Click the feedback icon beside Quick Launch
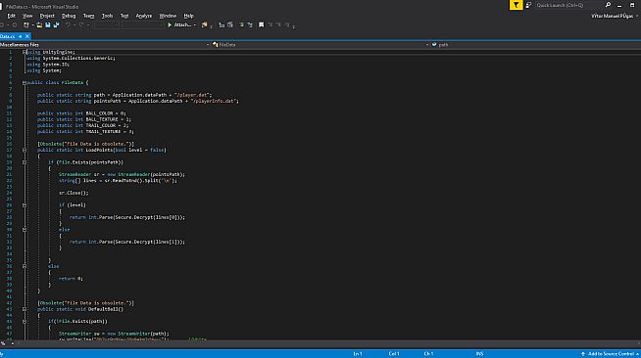Screen dimensions: 641x358 click(x=528, y=5)
